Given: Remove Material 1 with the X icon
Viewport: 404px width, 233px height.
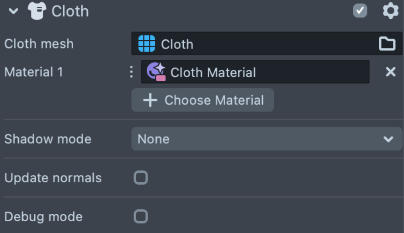Looking at the screenshot, I should click(x=391, y=72).
